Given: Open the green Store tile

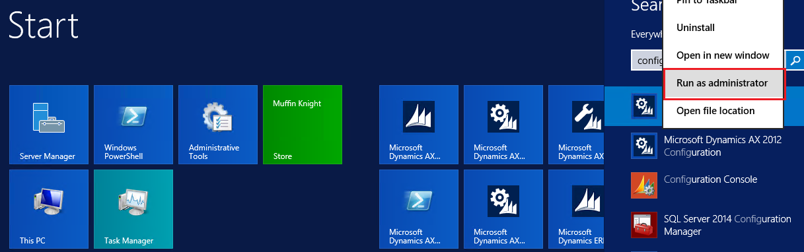Looking at the screenshot, I should (303, 125).
